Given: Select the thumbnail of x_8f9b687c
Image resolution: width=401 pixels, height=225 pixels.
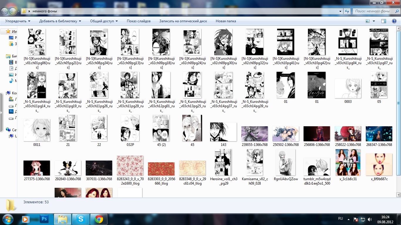Looking at the screenshot, I should [379, 165].
